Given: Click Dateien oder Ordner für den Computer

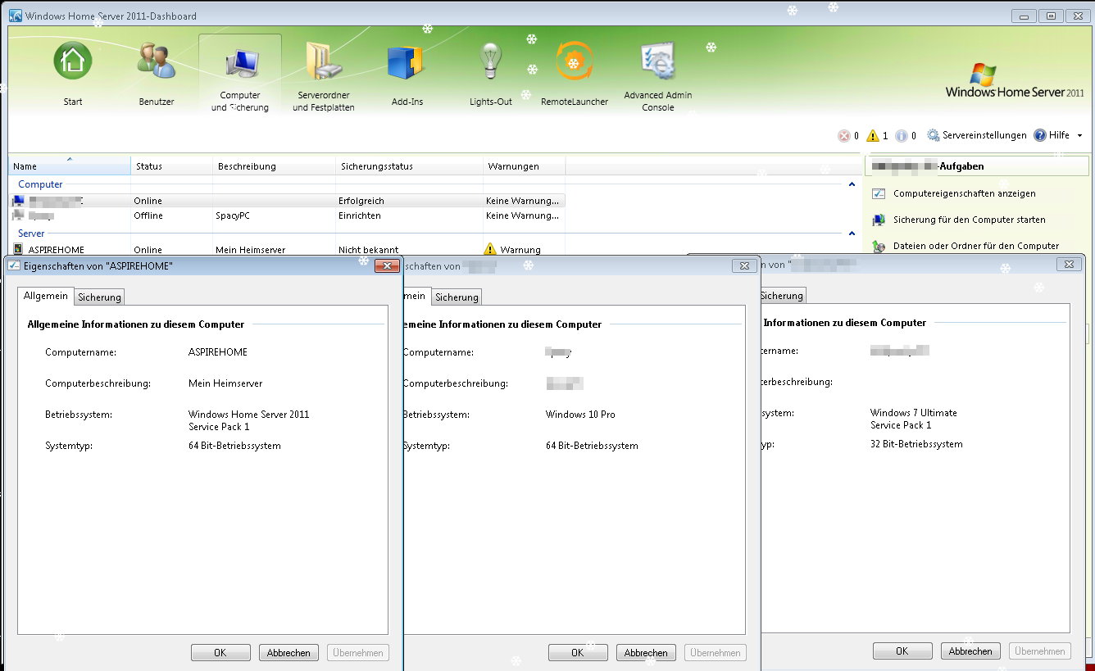Looking at the screenshot, I should pyautogui.click(x=976, y=246).
